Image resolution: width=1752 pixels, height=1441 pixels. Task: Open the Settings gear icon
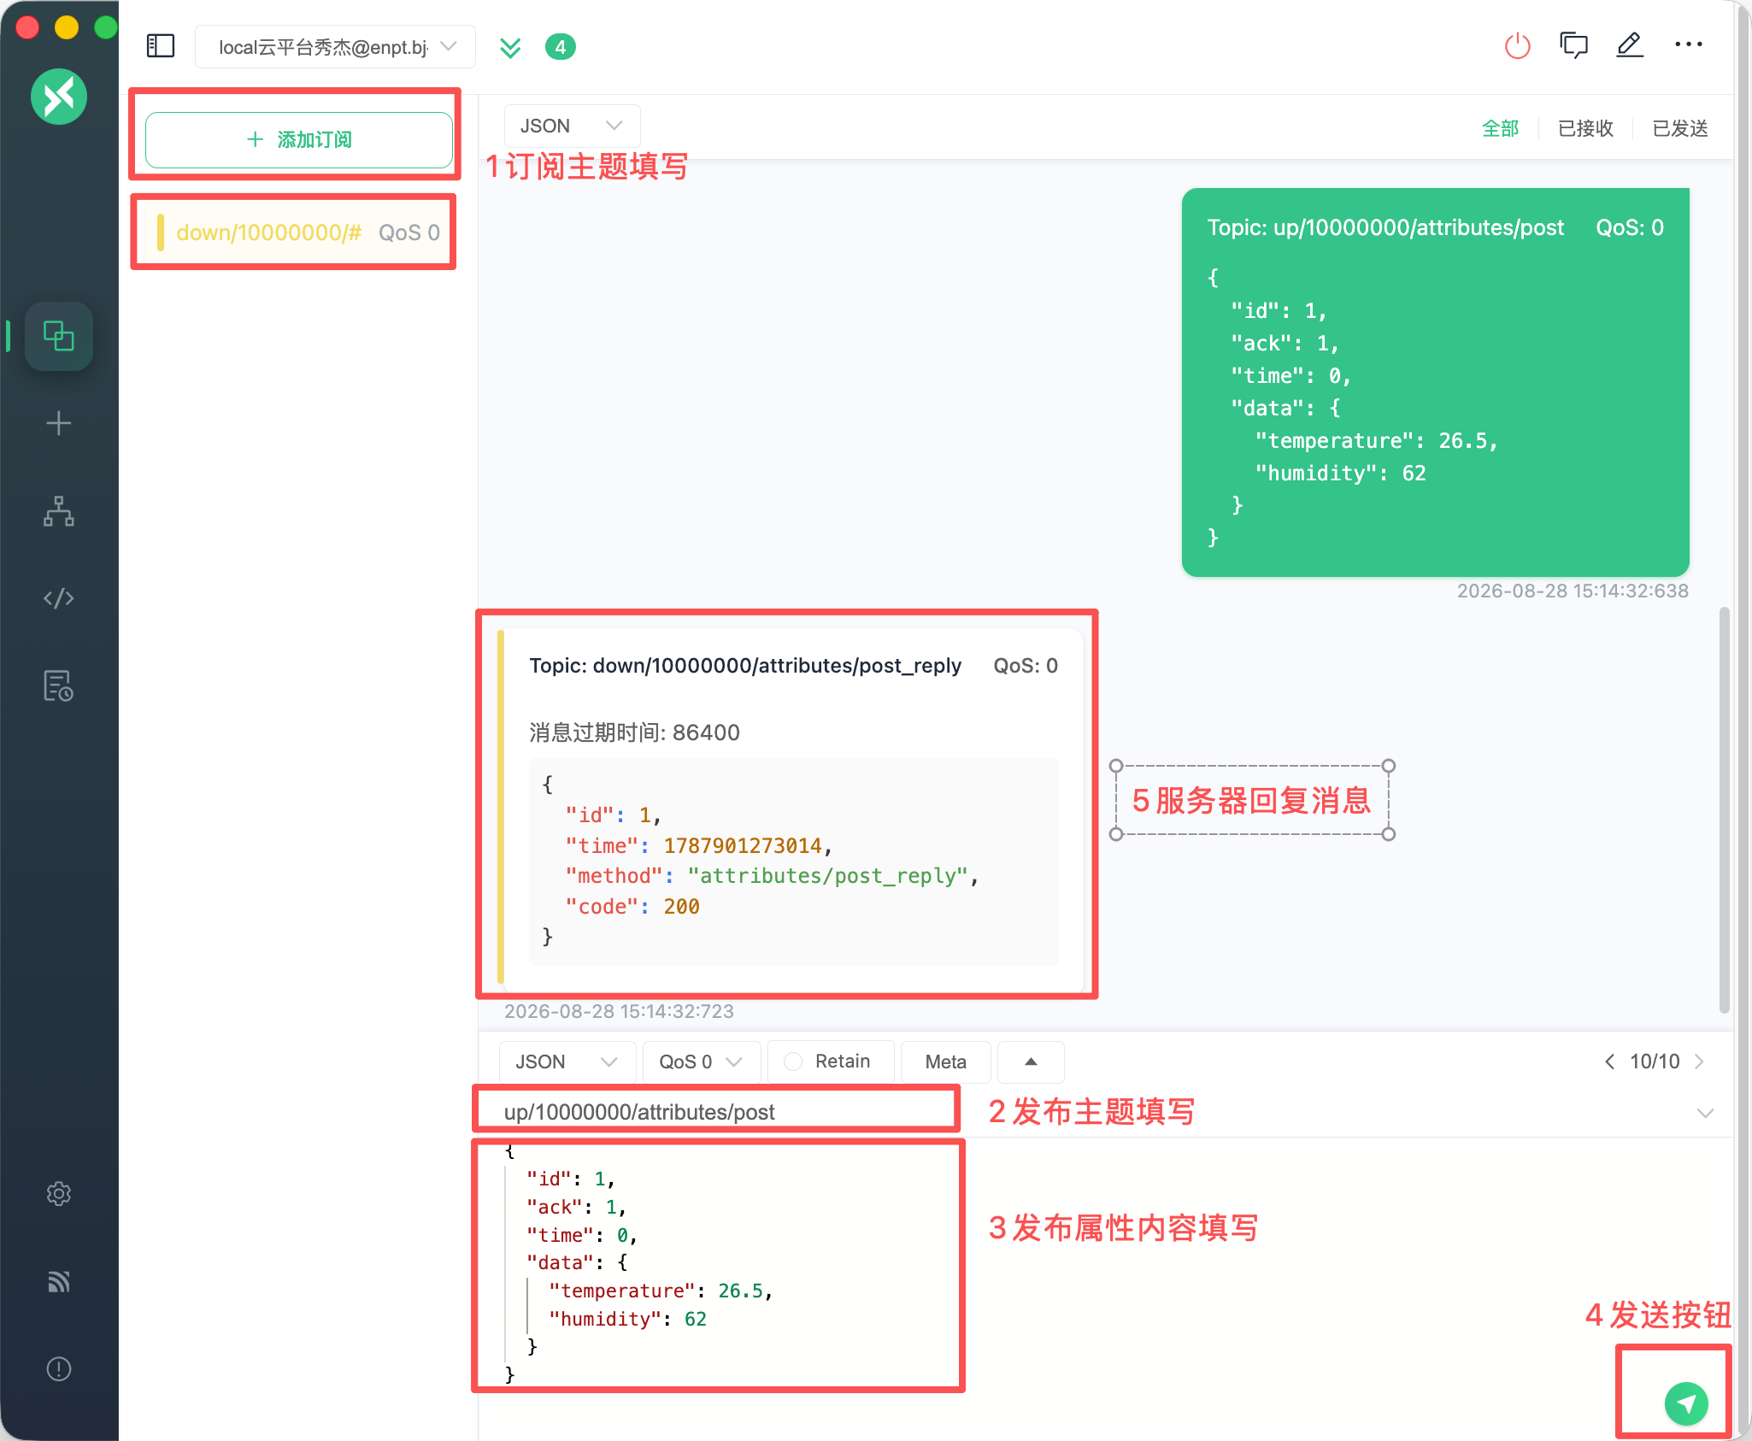point(59,1193)
